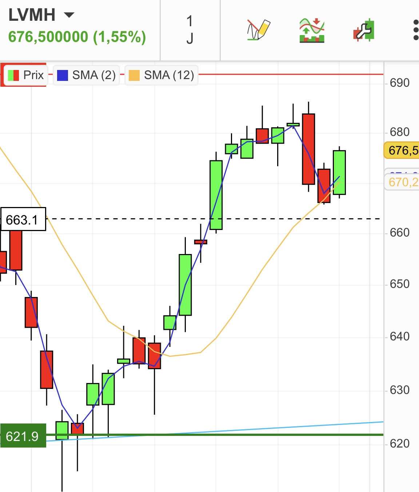
Task: Click the blue SMA (2) color swatch
Action: [63, 75]
